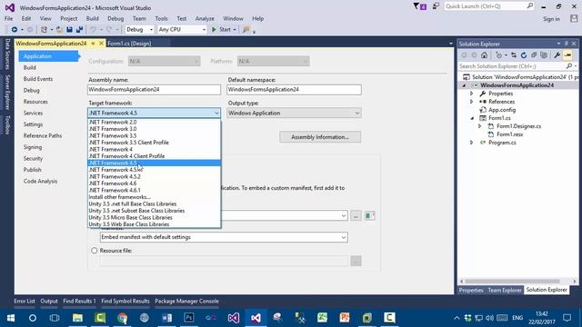Open the Code Analysis settings page
The height and width of the screenshot is (327, 582).
click(x=40, y=182)
